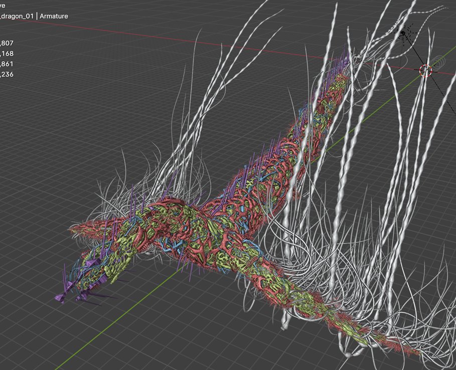Screen dimensions: 456x370
Task: Click the '_dragon_01 | Armature' overlay text
Action: pyautogui.click(x=34, y=16)
